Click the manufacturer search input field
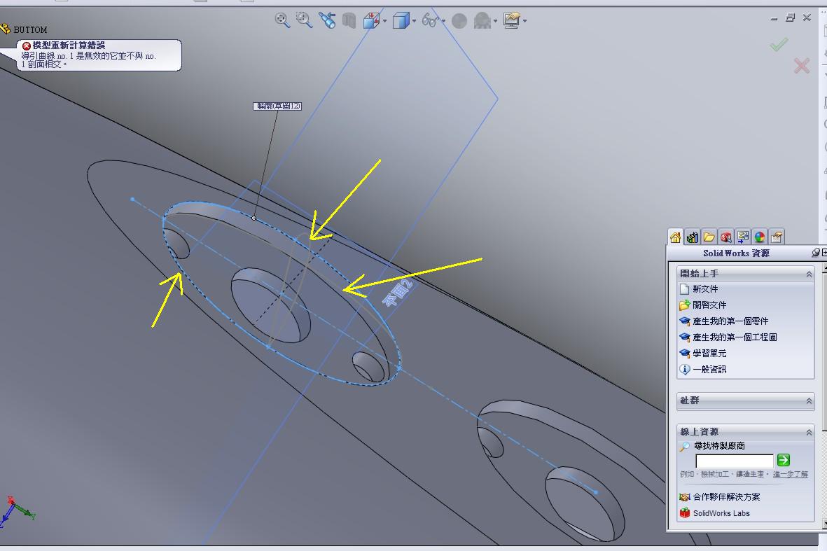The height and width of the screenshot is (551, 827). click(734, 461)
